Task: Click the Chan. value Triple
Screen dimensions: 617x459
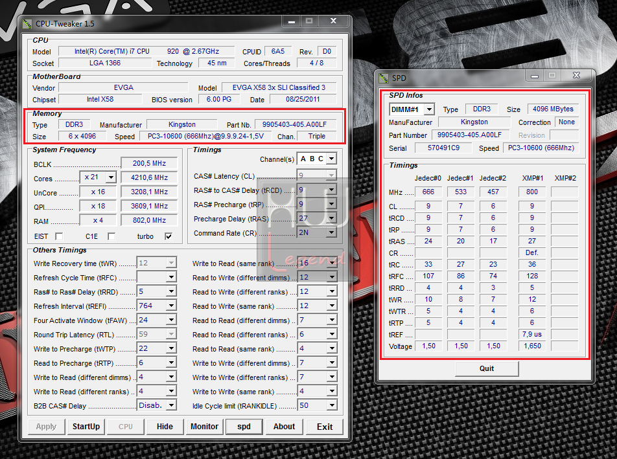Action: click(317, 137)
